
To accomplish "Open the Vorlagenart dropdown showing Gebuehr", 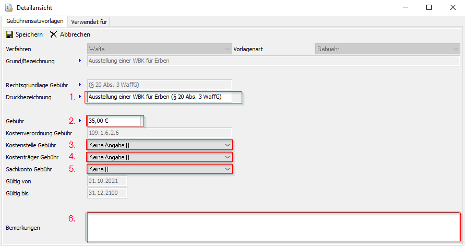I will tap(455, 49).
